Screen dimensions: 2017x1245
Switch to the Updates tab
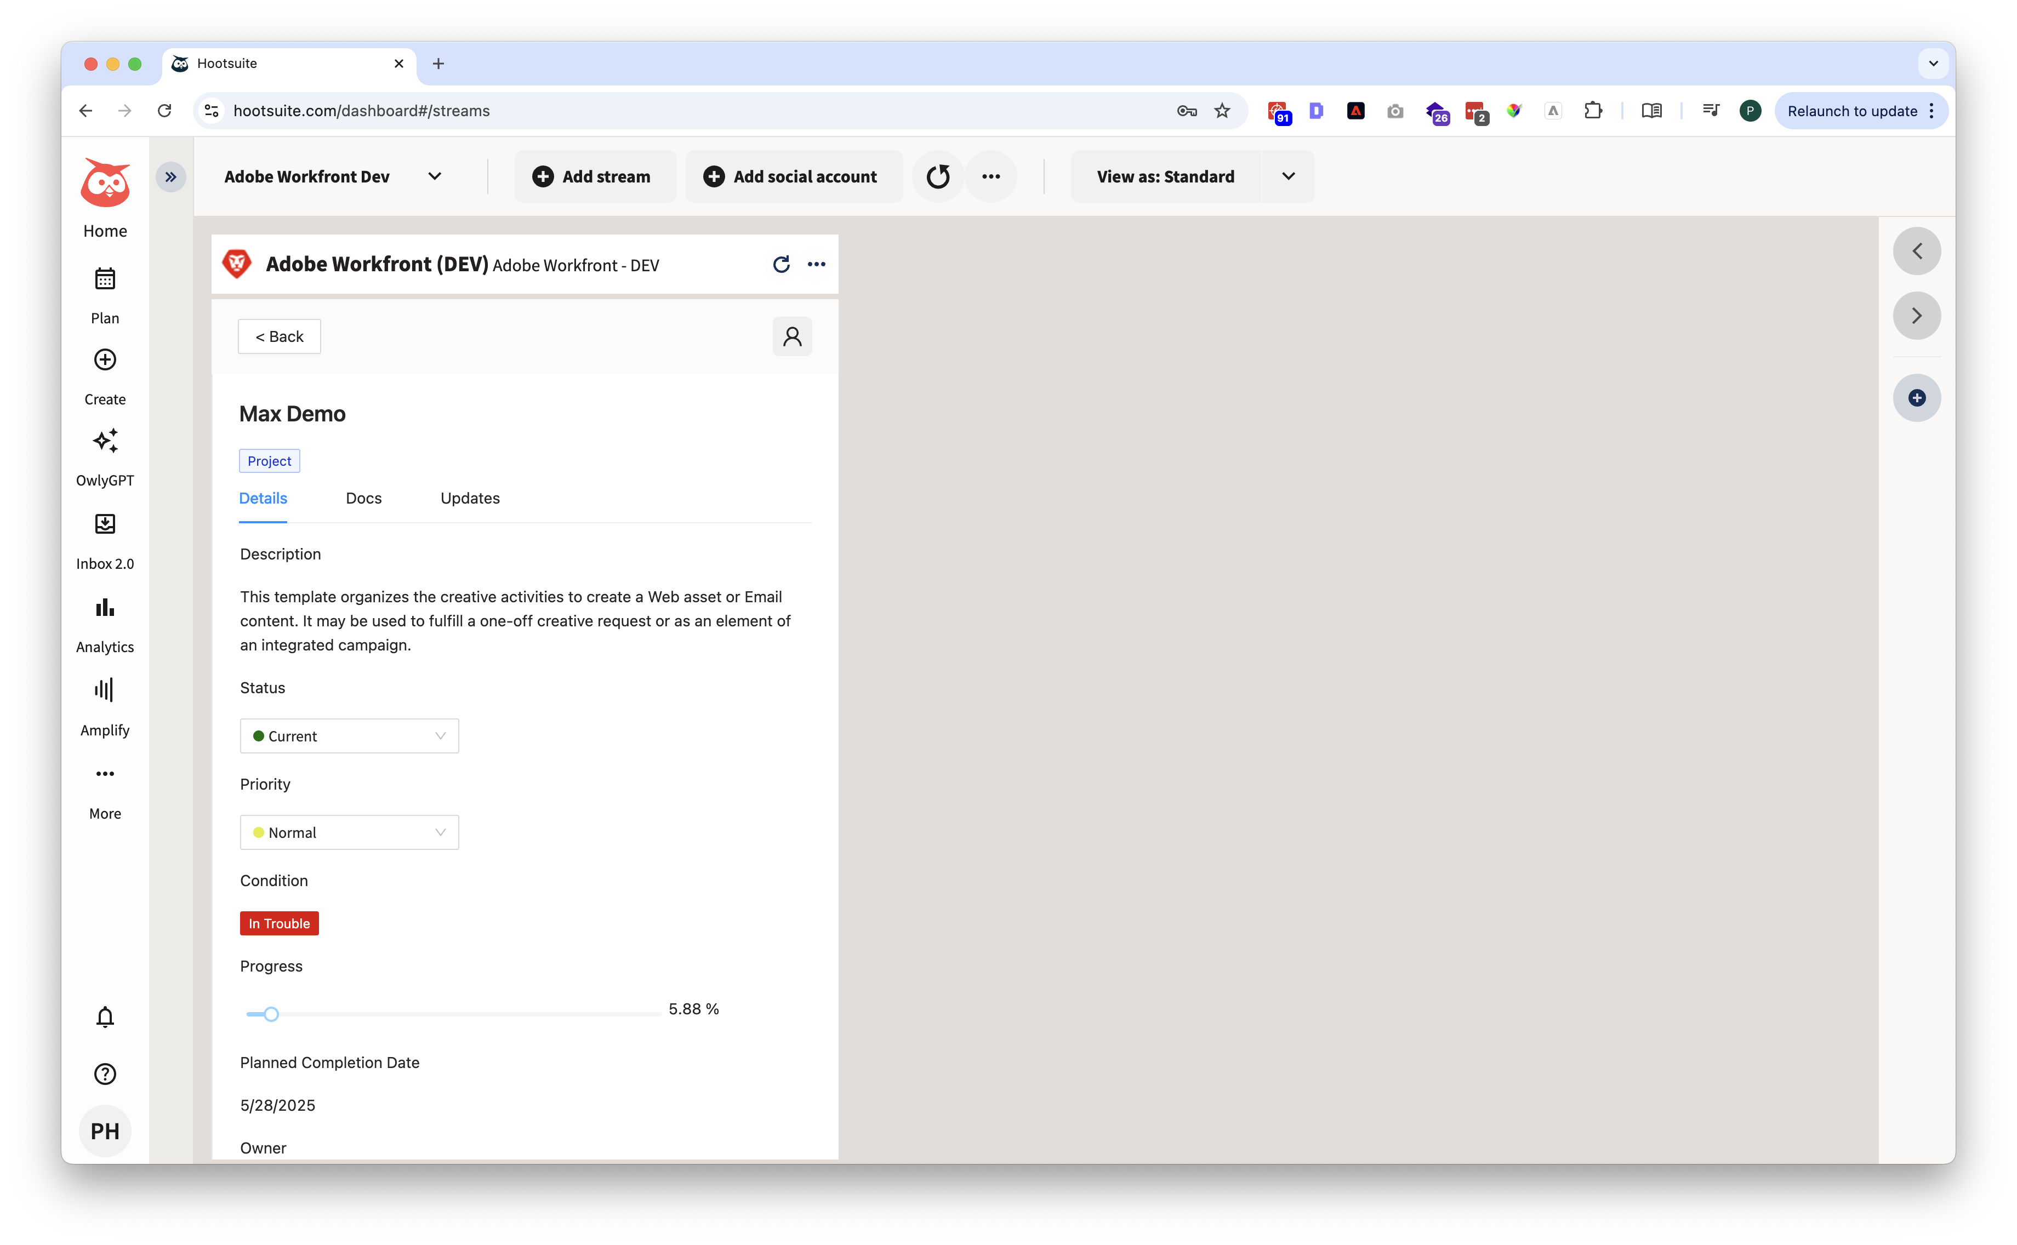coord(470,499)
